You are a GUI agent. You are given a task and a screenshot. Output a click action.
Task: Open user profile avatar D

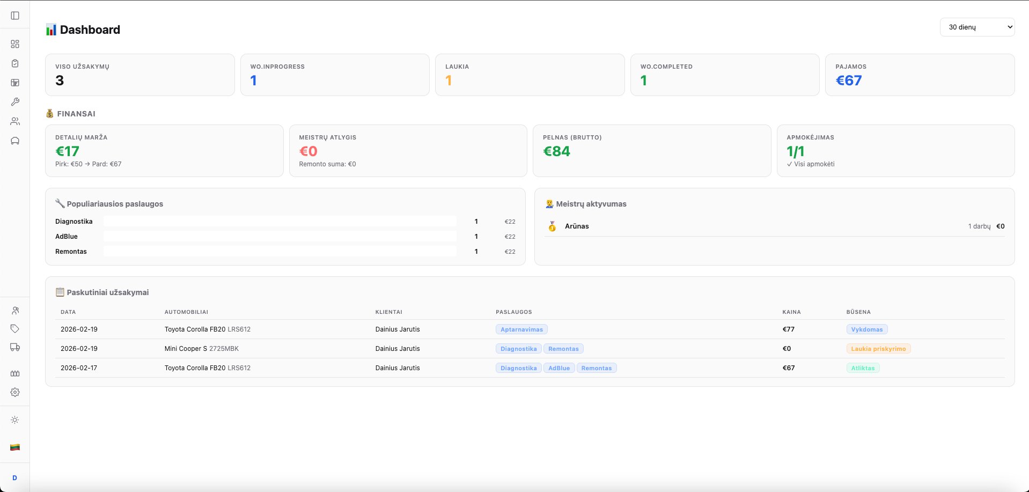pyautogui.click(x=15, y=478)
